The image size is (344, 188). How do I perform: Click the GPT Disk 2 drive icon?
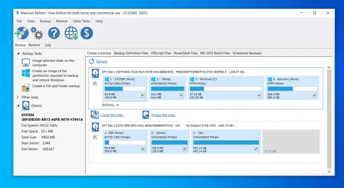pos(95,127)
